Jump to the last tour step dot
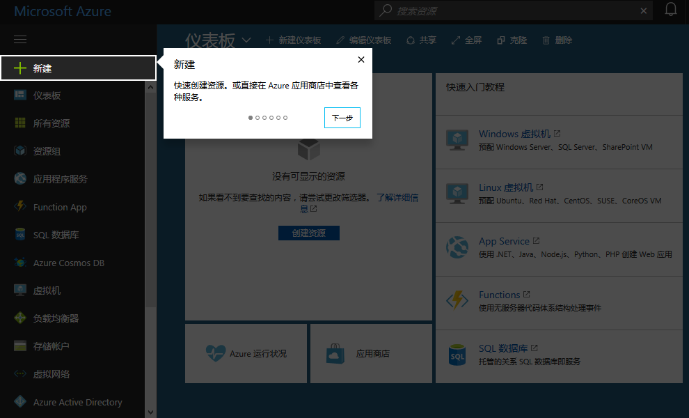689x418 pixels. point(285,118)
